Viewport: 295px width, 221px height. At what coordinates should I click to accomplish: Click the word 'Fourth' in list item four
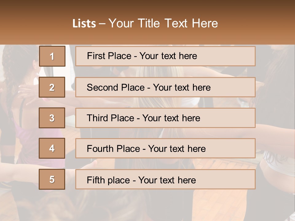coord(100,149)
